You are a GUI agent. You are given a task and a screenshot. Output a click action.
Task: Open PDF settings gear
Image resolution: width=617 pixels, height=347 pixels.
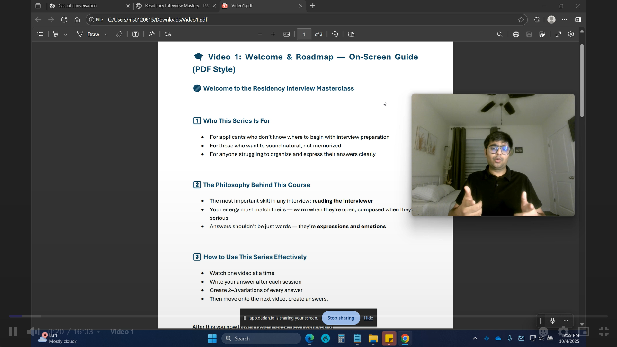[571, 34]
